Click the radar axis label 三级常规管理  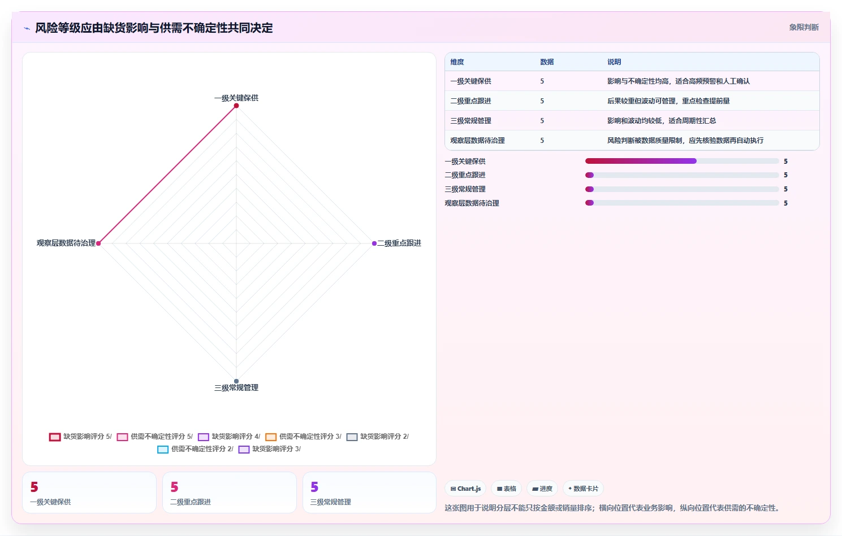click(x=236, y=388)
